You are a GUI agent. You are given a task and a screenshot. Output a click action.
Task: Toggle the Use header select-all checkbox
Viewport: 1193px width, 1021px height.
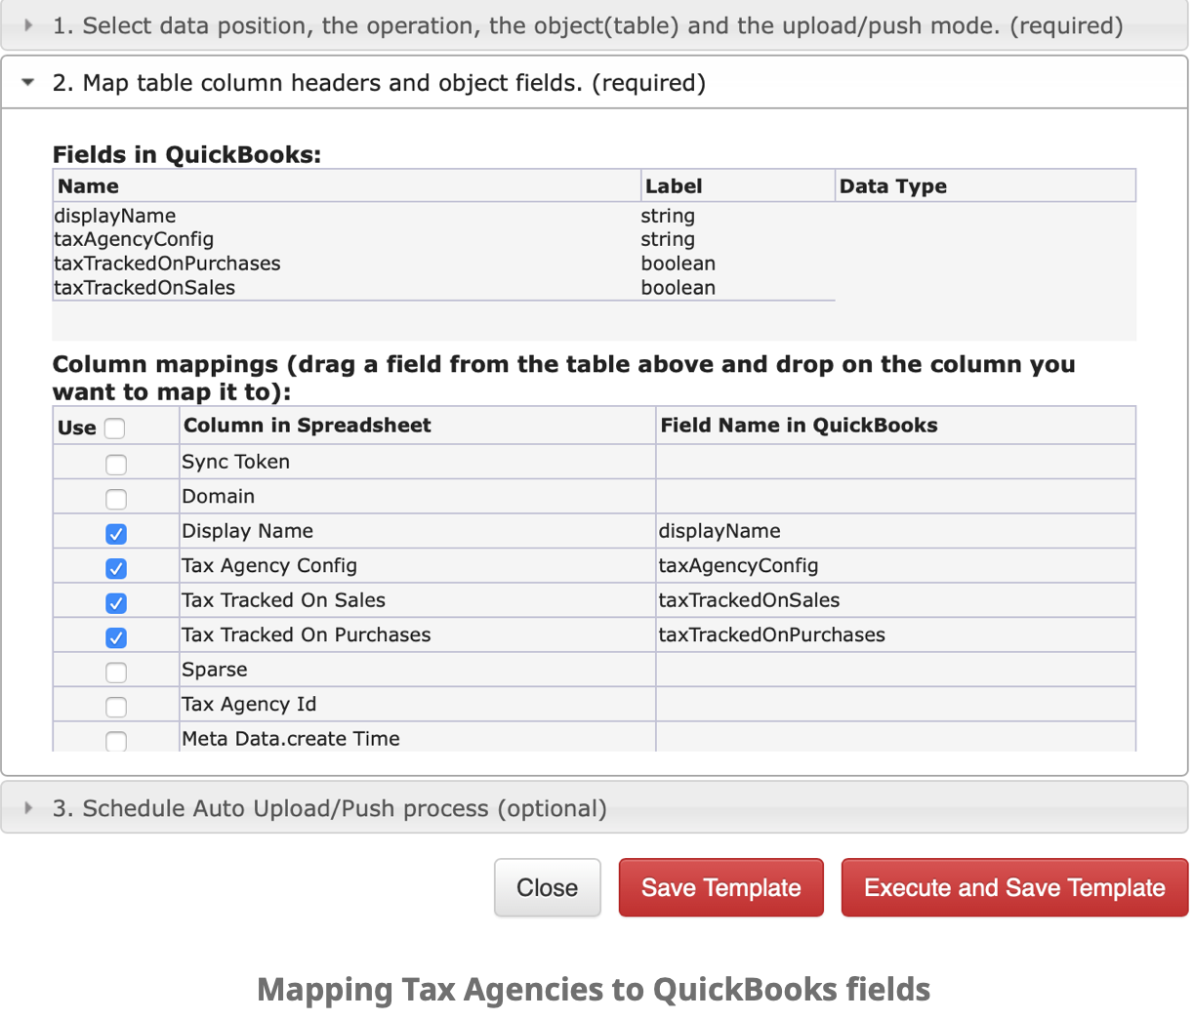pos(114,429)
